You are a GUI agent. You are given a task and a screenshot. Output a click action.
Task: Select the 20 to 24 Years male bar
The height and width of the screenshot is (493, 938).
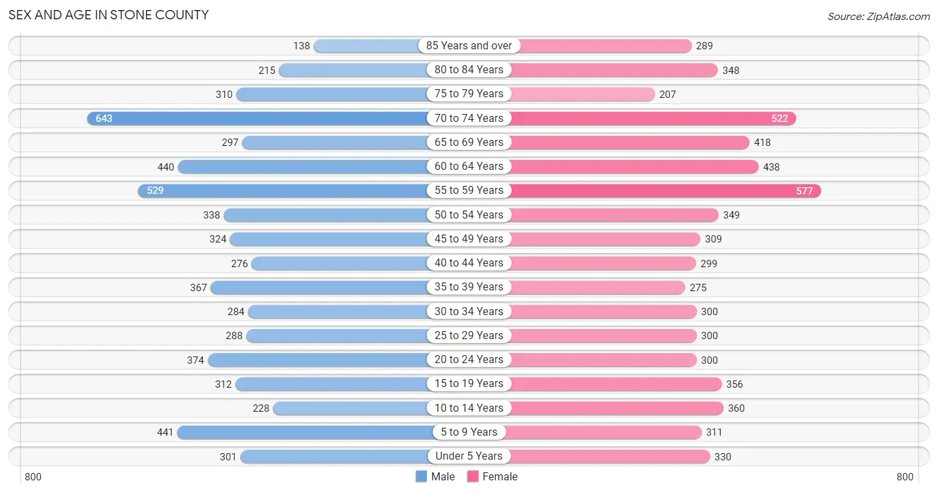[x=338, y=360]
